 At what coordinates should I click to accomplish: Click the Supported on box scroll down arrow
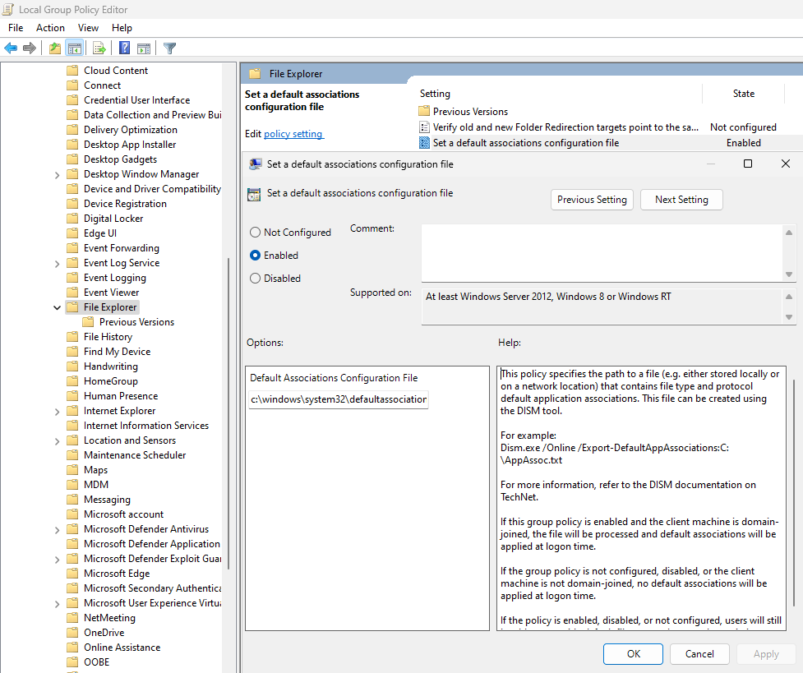click(789, 317)
